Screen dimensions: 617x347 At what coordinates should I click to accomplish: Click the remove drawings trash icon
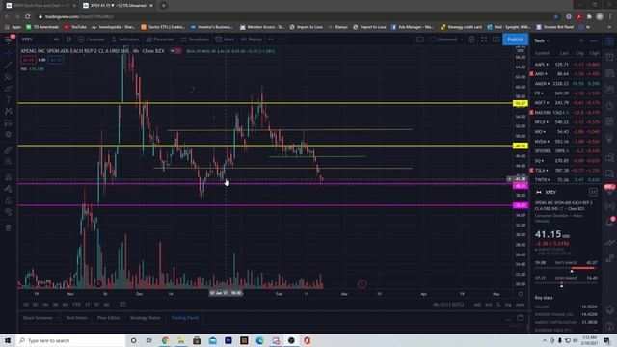[x=8, y=227]
